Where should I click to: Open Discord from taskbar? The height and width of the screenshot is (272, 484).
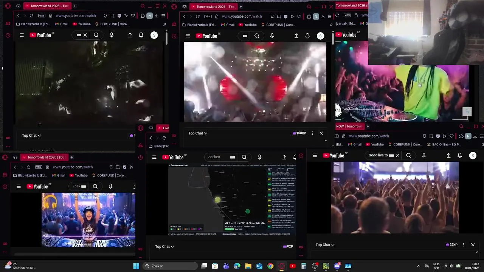[x=337, y=266]
